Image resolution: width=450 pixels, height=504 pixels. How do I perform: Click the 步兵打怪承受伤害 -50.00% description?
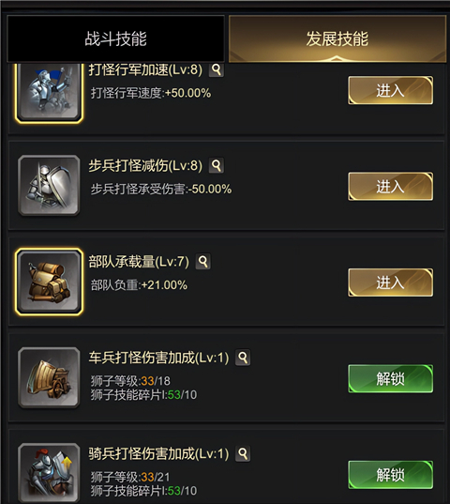(x=161, y=189)
